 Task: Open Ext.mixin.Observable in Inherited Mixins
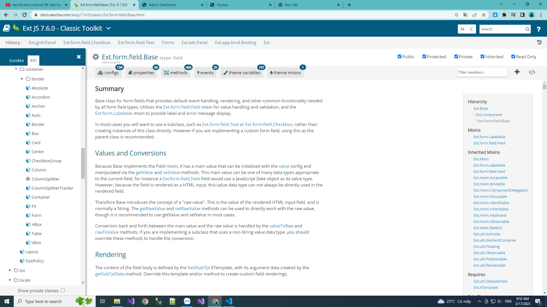491,222
